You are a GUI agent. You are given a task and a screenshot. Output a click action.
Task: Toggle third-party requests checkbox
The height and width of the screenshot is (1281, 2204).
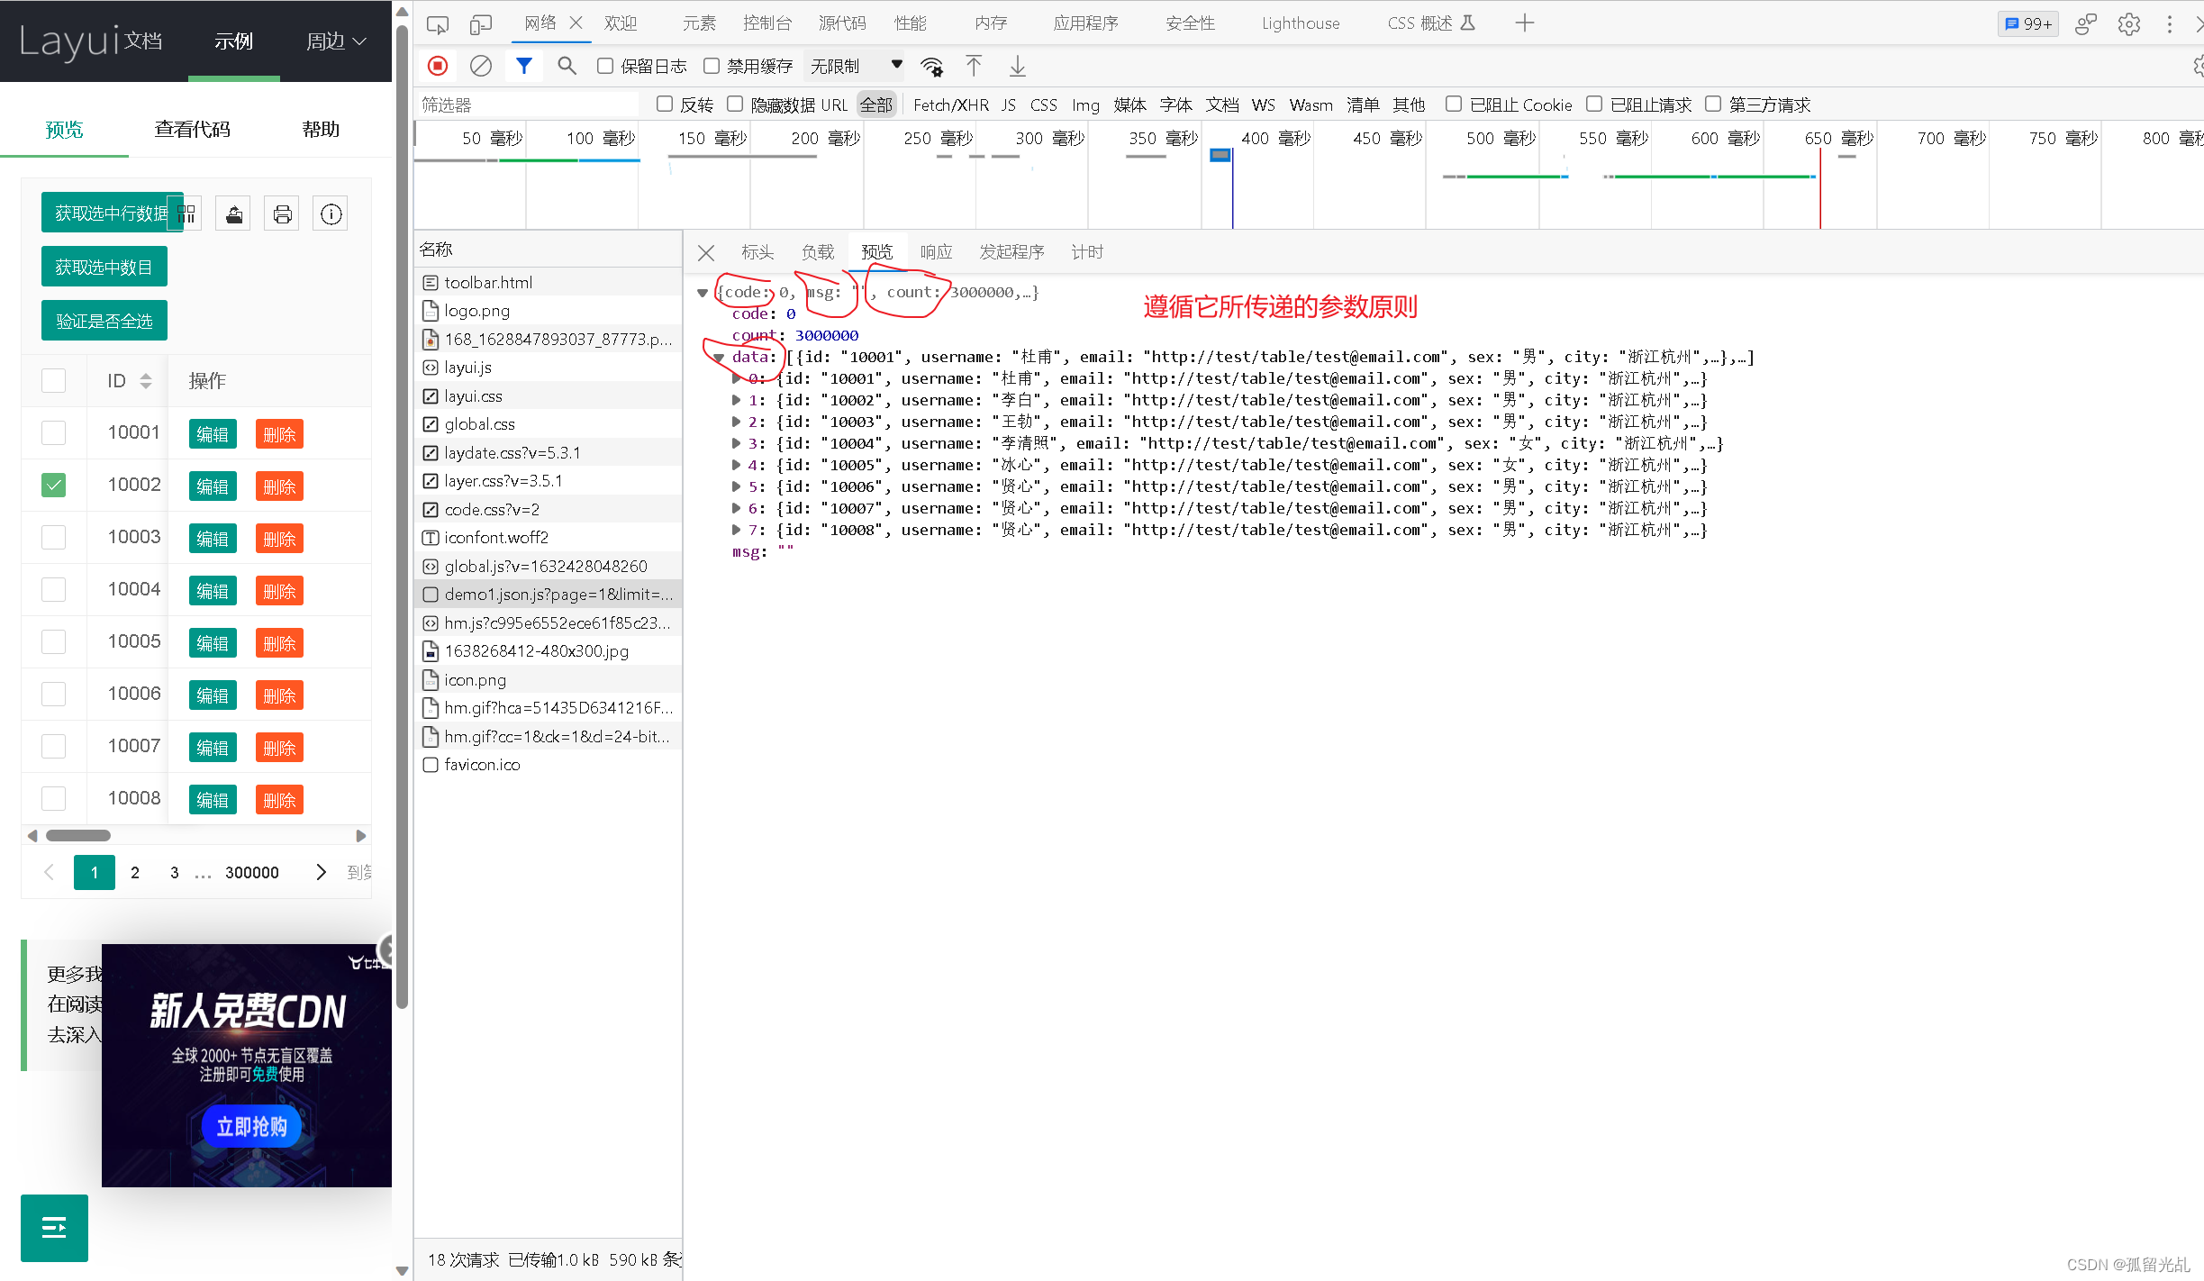pyautogui.click(x=1713, y=104)
